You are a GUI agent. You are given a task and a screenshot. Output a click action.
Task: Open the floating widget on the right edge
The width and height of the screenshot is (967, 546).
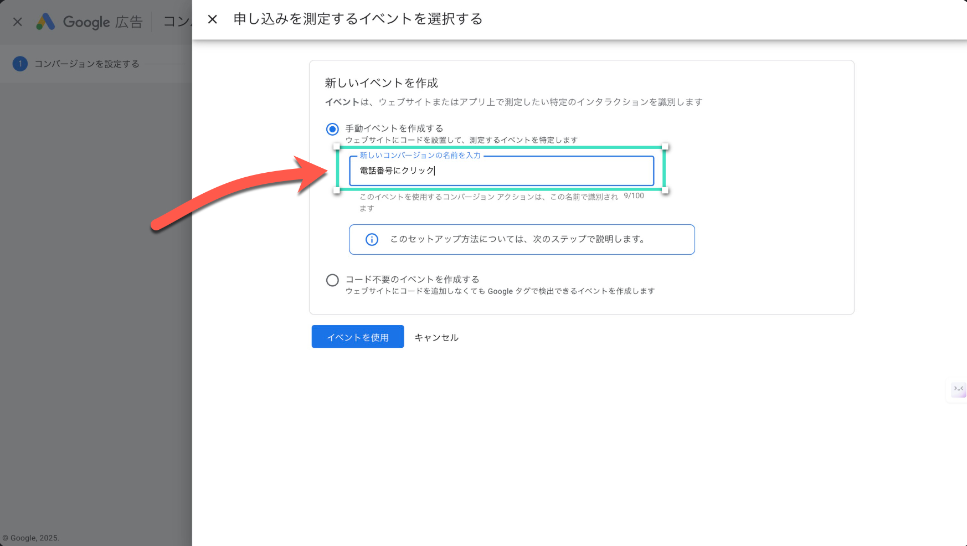[958, 389]
